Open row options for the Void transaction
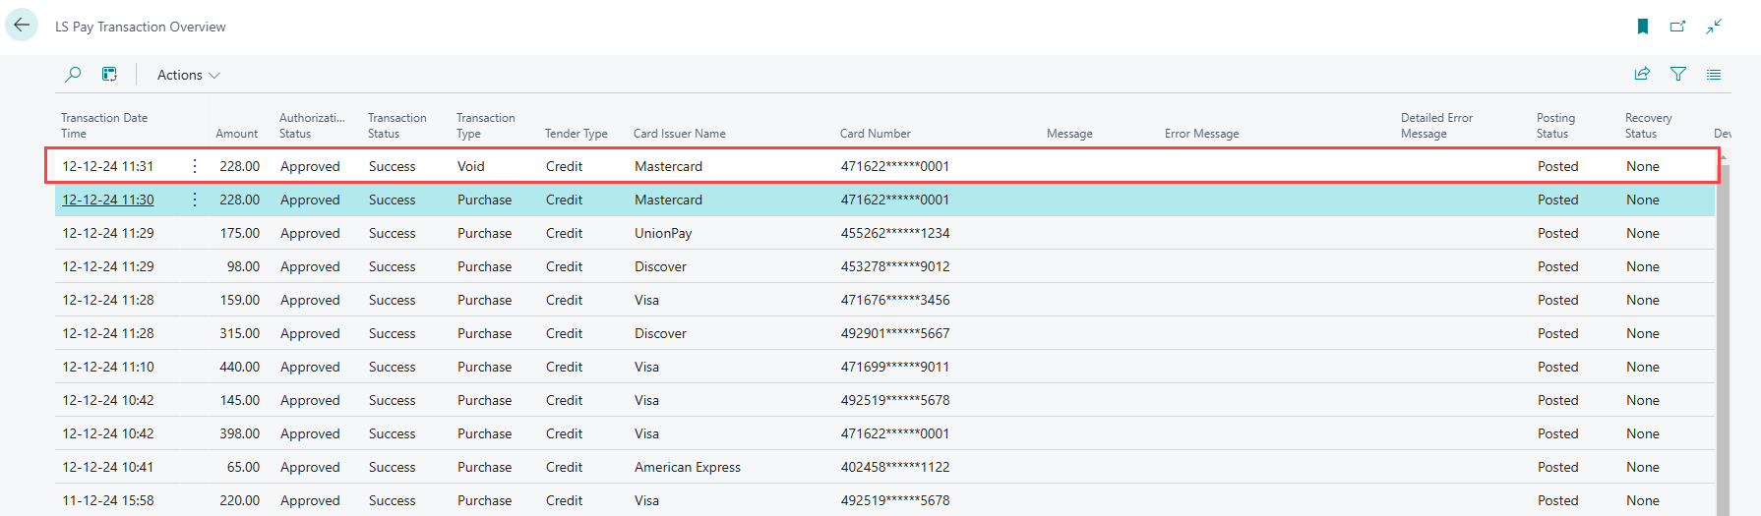 tap(195, 166)
